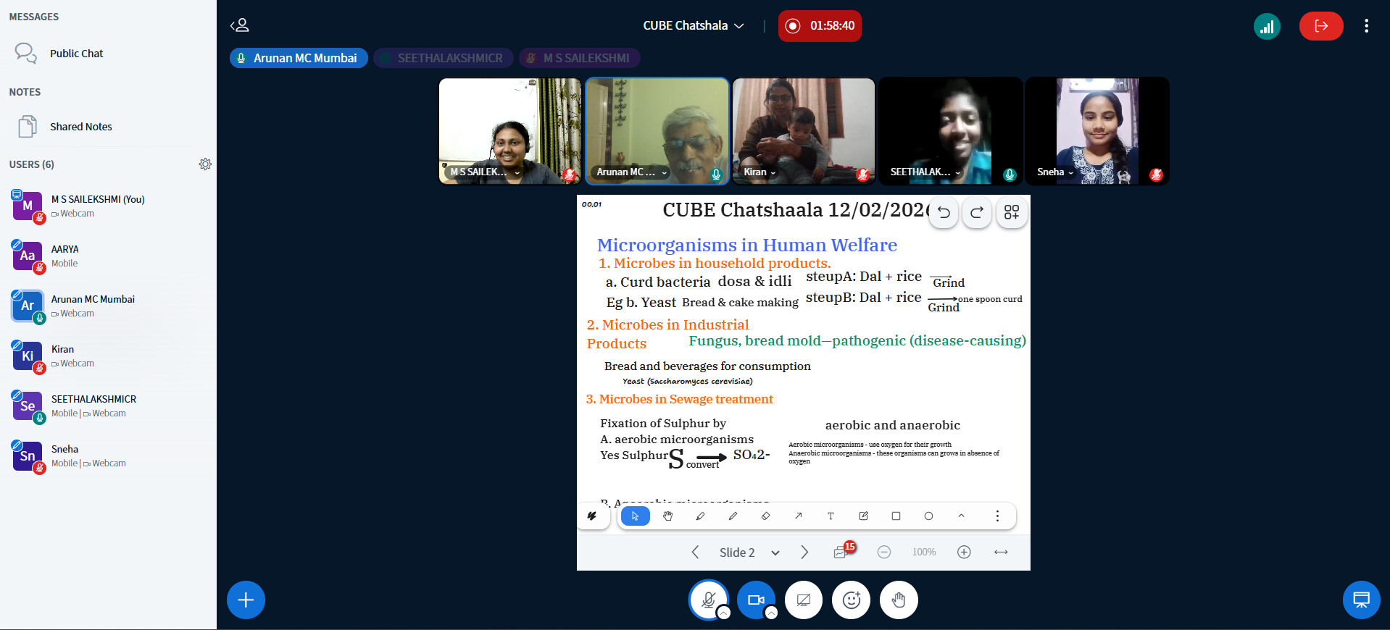Screen dimensions: 1390x630
Task: Pick the ellipse shape tool
Action: click(x=928, y=516)
